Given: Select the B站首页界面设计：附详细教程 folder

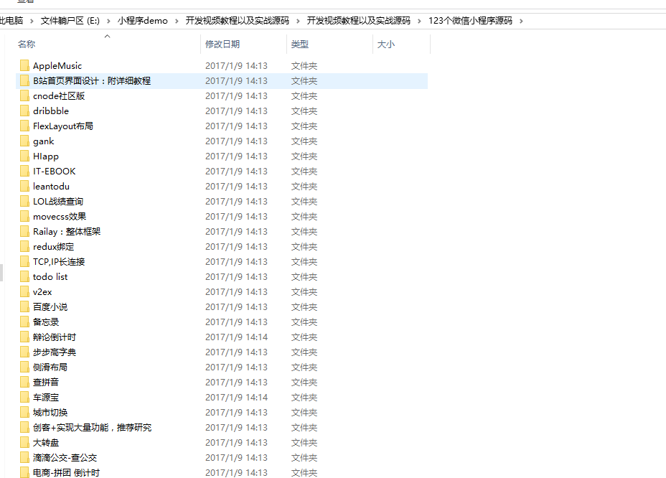Looking at the screenshot, I should (x=222, y=80).
